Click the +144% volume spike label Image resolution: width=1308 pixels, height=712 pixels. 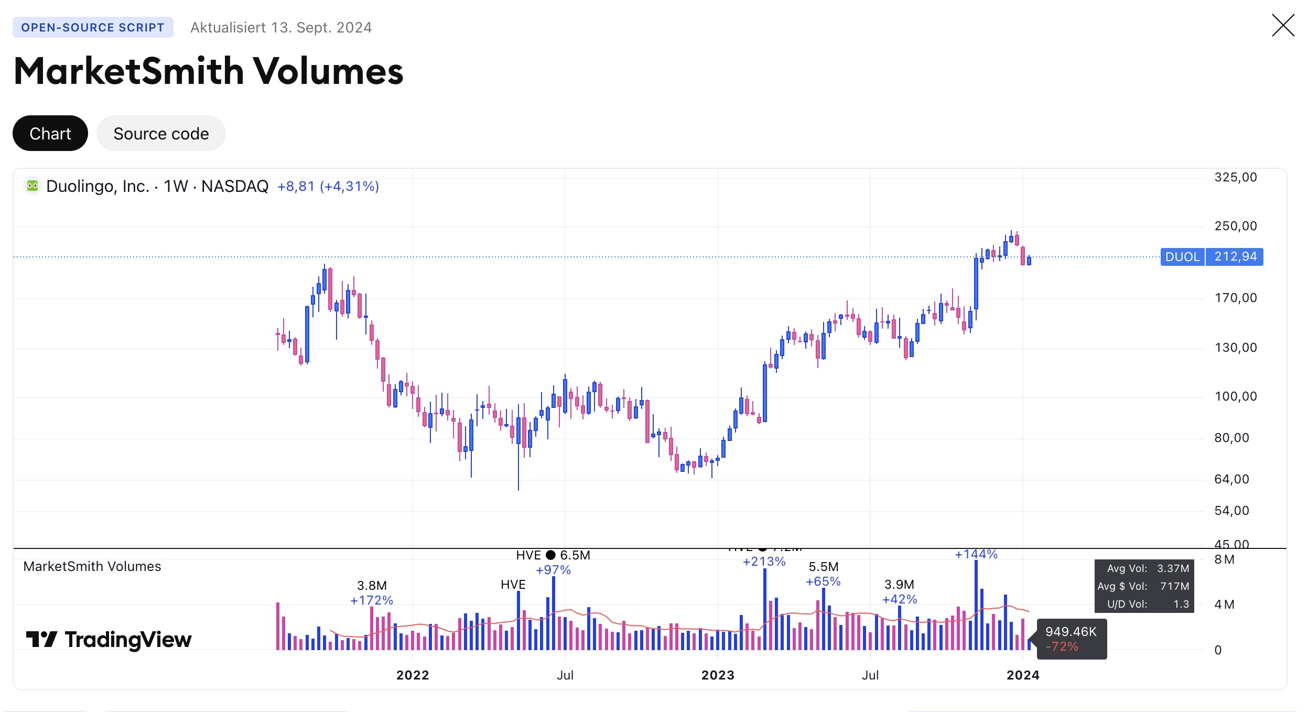pyautogui.click(x=976, y=554)
